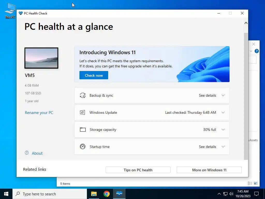The width and height of the screenshot is (265, 199).
Task: Open the Windows Start menu
Action: pyautogui.click(x=6, y=194)
